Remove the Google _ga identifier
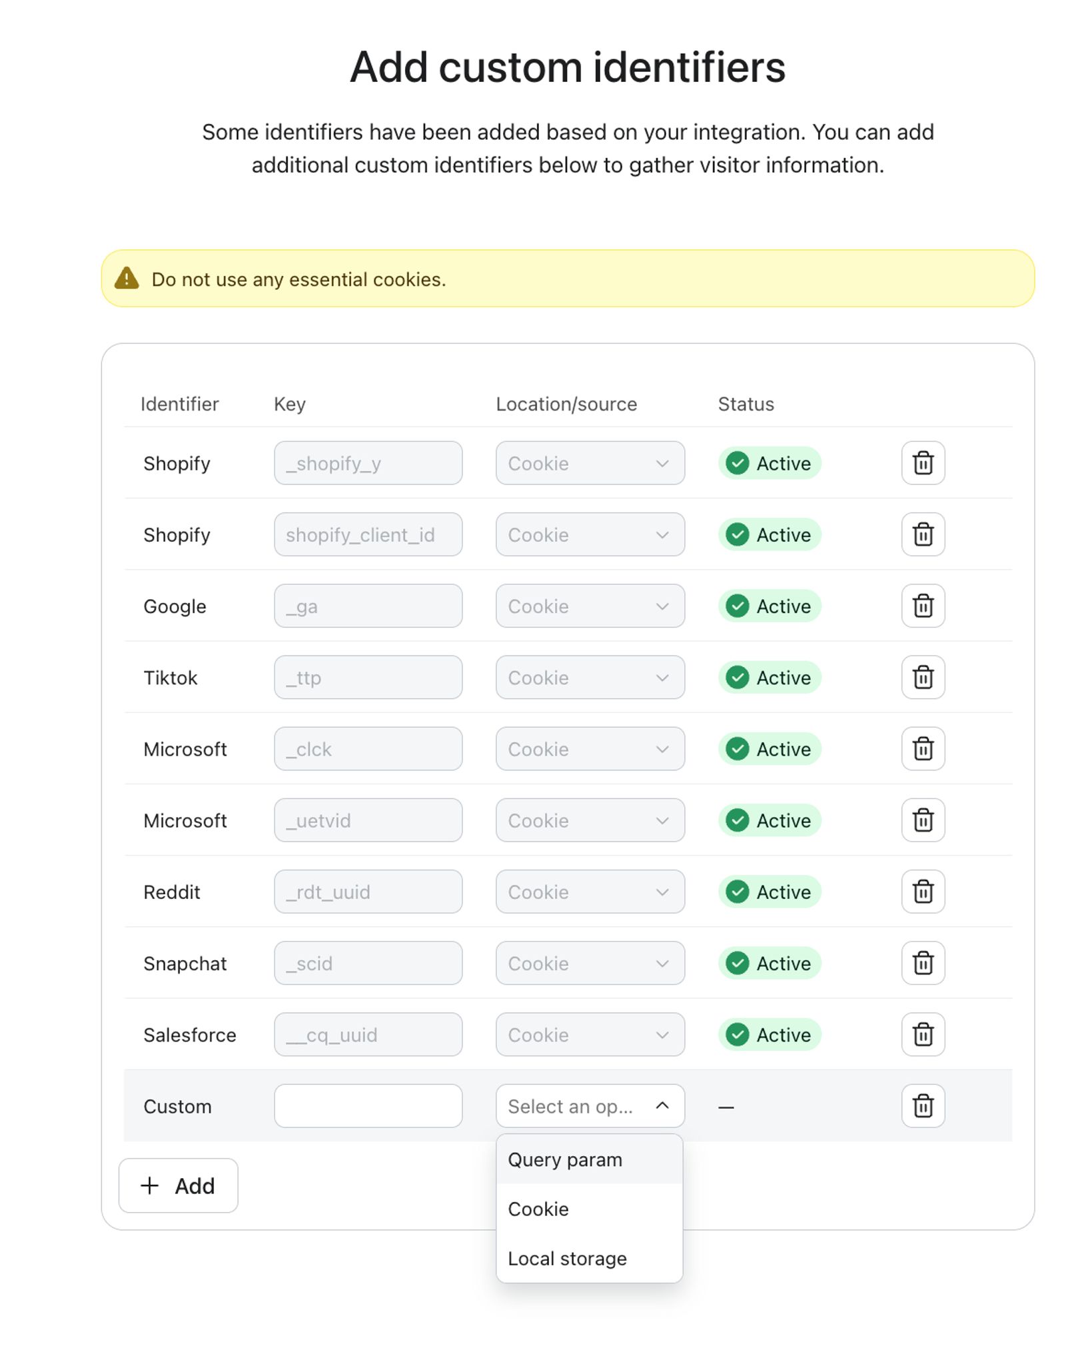The image size is (1066, 1348). [923, 606]
